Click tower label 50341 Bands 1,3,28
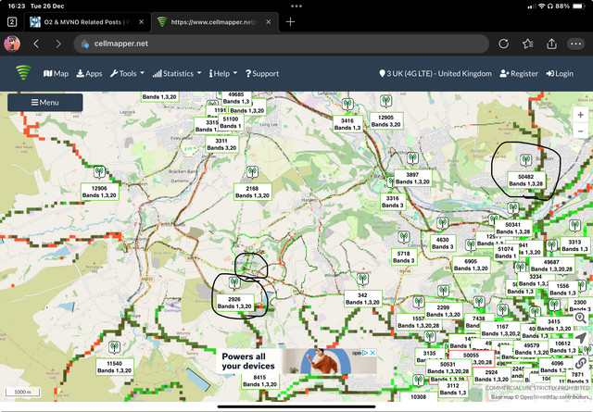Viewport: 593px width, 412px height. pos(512,228)
